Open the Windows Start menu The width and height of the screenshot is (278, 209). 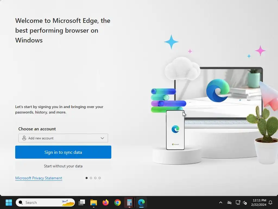coord(9,202)
